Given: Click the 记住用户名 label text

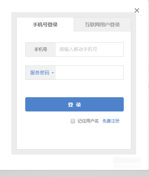Looking at the screenshot, I should (88, 121).
